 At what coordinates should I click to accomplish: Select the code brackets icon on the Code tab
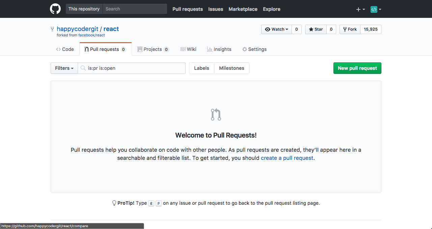click(x=58, y=49)
